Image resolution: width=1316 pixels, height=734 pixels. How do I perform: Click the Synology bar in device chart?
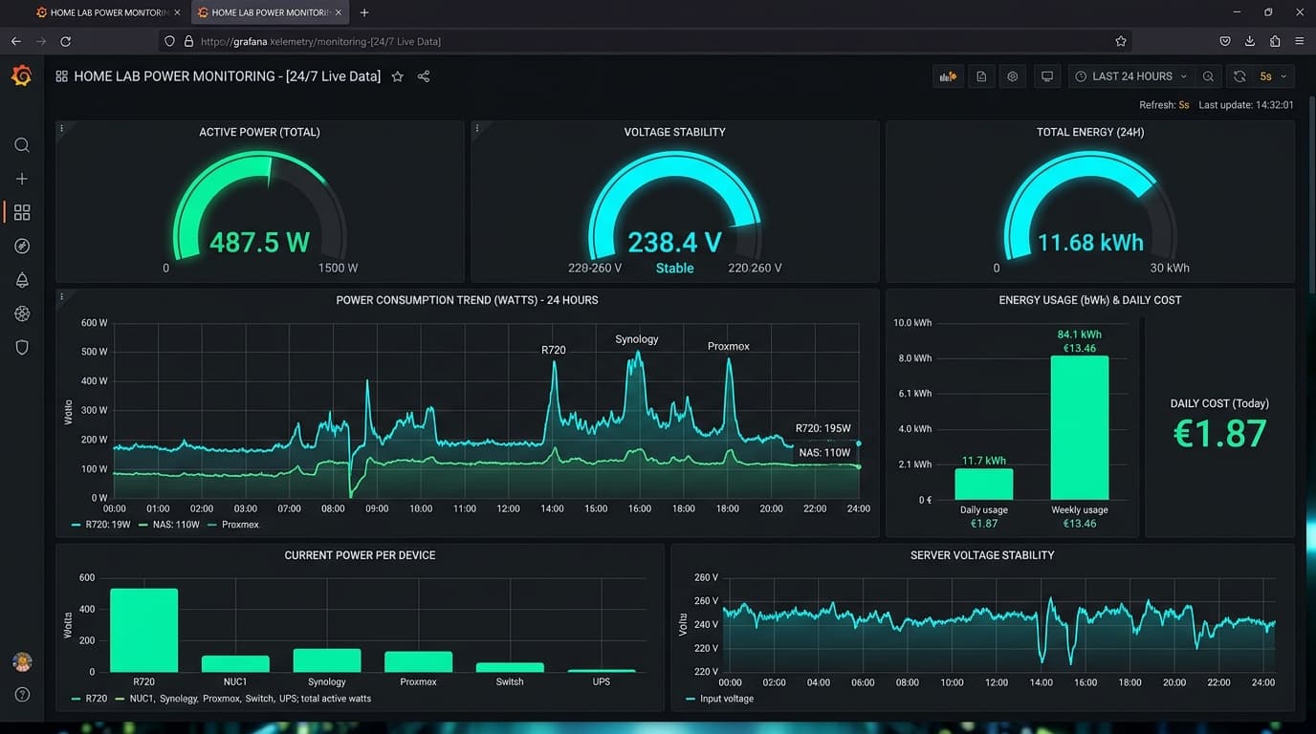pos(327,660)
